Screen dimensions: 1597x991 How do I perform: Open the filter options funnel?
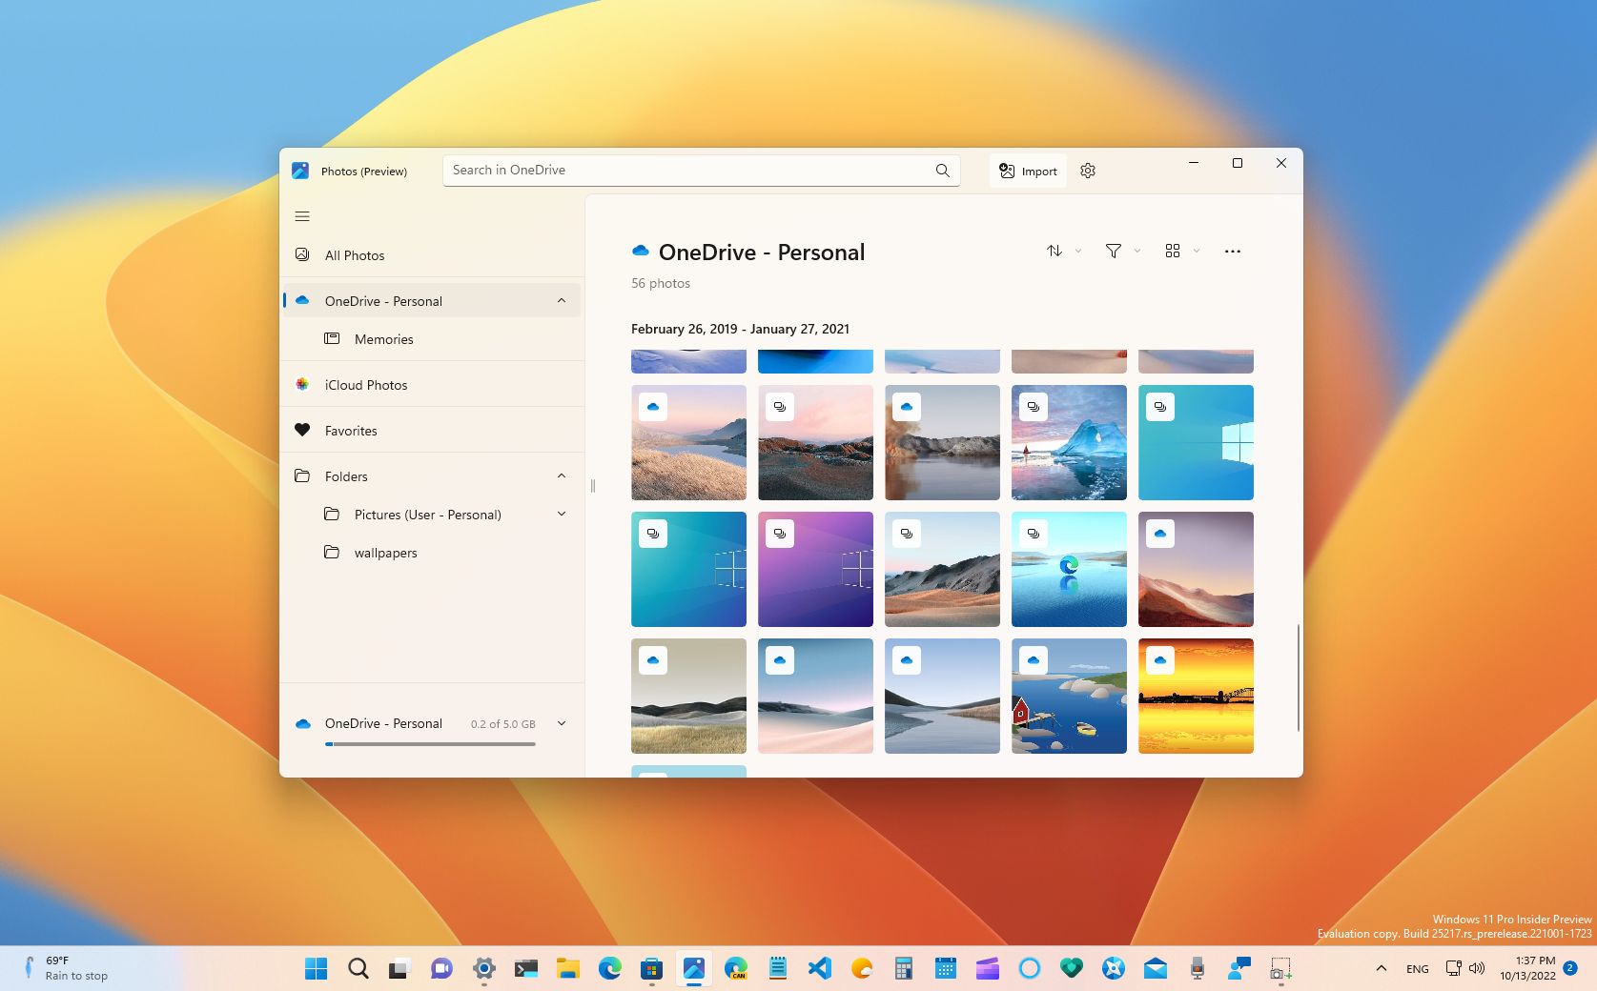click(1113, 251)
